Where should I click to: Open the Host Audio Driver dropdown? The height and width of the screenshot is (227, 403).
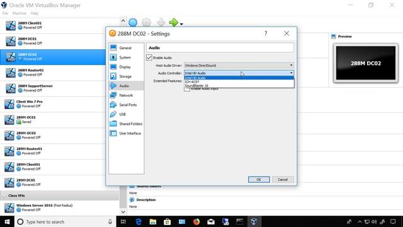[239, 66]
